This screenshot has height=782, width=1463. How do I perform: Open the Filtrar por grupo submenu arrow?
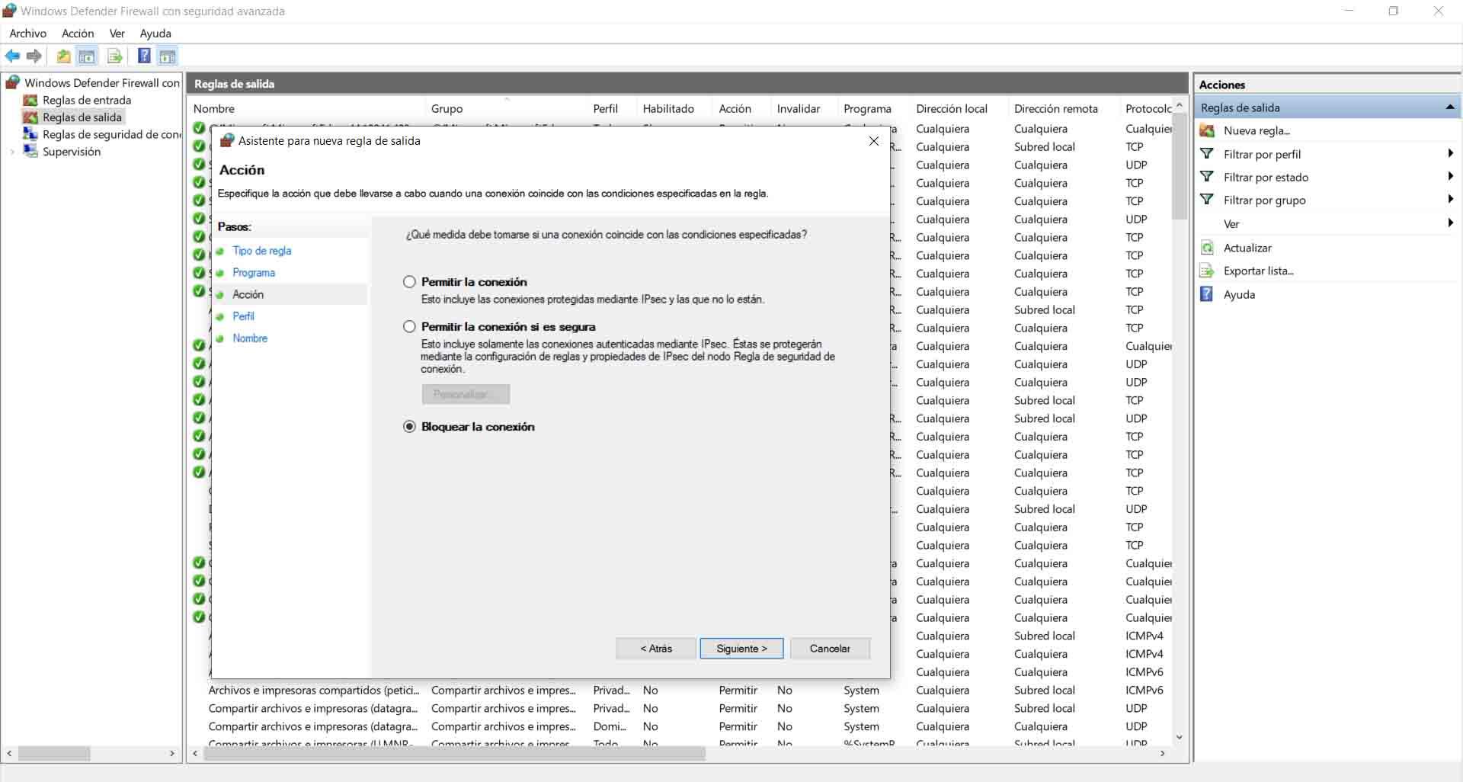click(1450, 200)
